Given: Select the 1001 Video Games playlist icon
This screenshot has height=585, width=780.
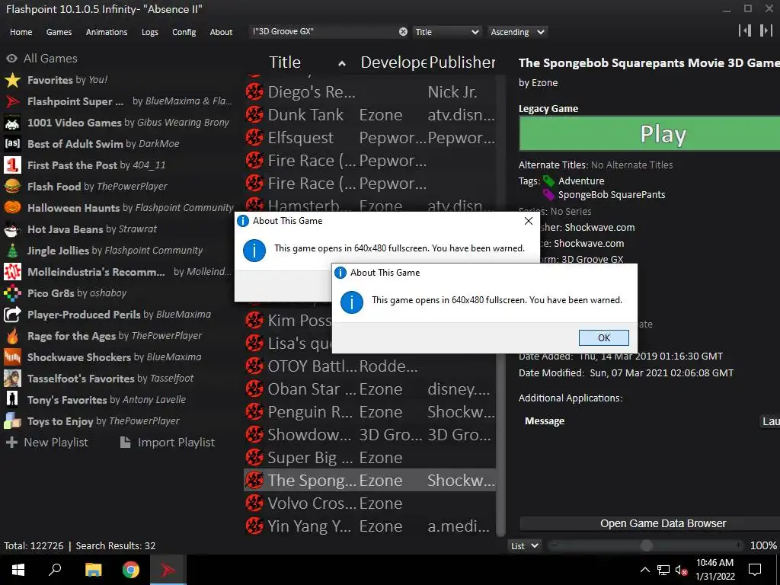Looking at the screenshot, I should [12, 123].
